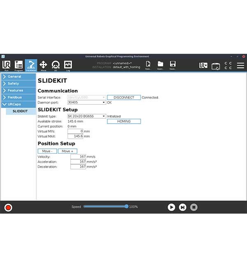Open the Program tab icon
Image resolution: width=247 pixels, height=267 pixels.
pyautogui.click(x=19, y=65)
